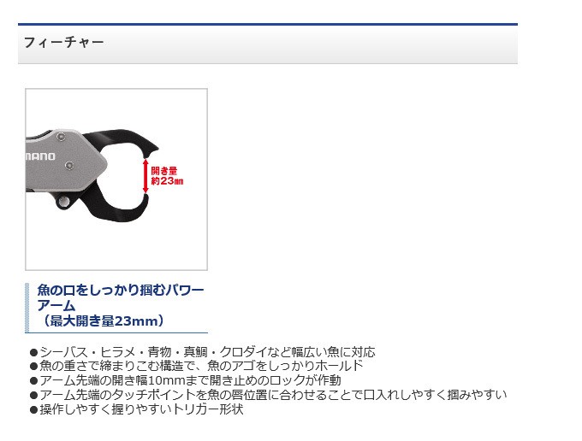Select the line about アーム先端の開き幅10mm lock
Viewport: 582px width, 441px height.
(190, 380)
